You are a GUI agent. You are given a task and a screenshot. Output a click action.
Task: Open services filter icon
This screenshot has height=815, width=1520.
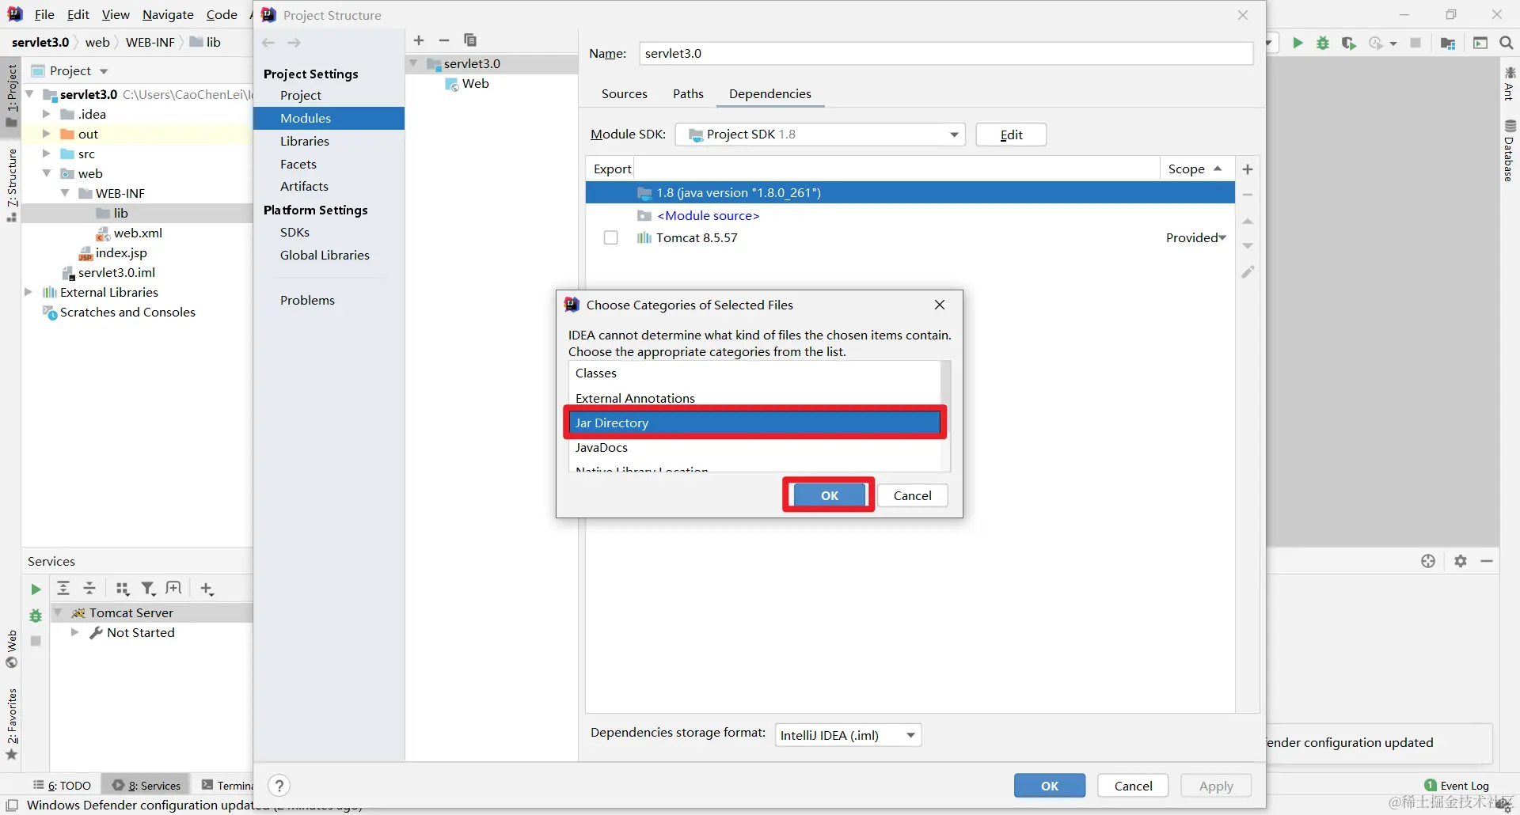click(148, 589)
